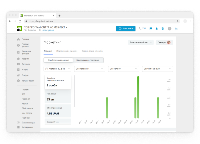Screen dimensions: 200x144
Task: Expand the Останні 30 днів date dropdown
Action: (57, 69)
